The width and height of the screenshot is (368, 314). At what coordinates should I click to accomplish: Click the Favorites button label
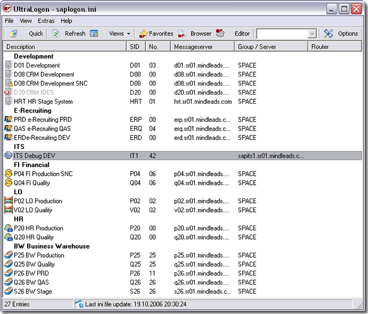(161, 33)
